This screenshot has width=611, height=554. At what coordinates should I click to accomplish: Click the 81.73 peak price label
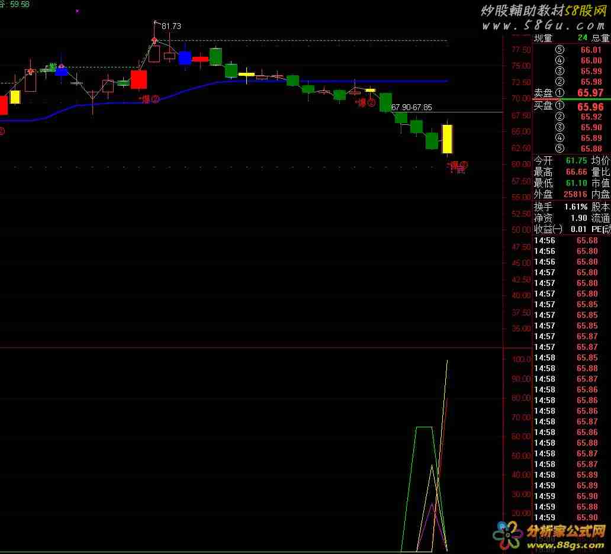pyautogui.click(x=171, y=26)
